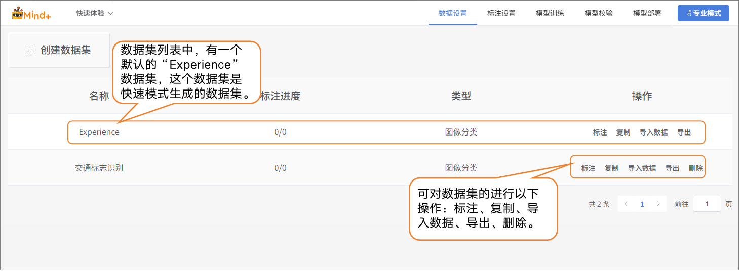739x271 pixels.
Task: Open the 模型部署 tab
Action: 647,13
